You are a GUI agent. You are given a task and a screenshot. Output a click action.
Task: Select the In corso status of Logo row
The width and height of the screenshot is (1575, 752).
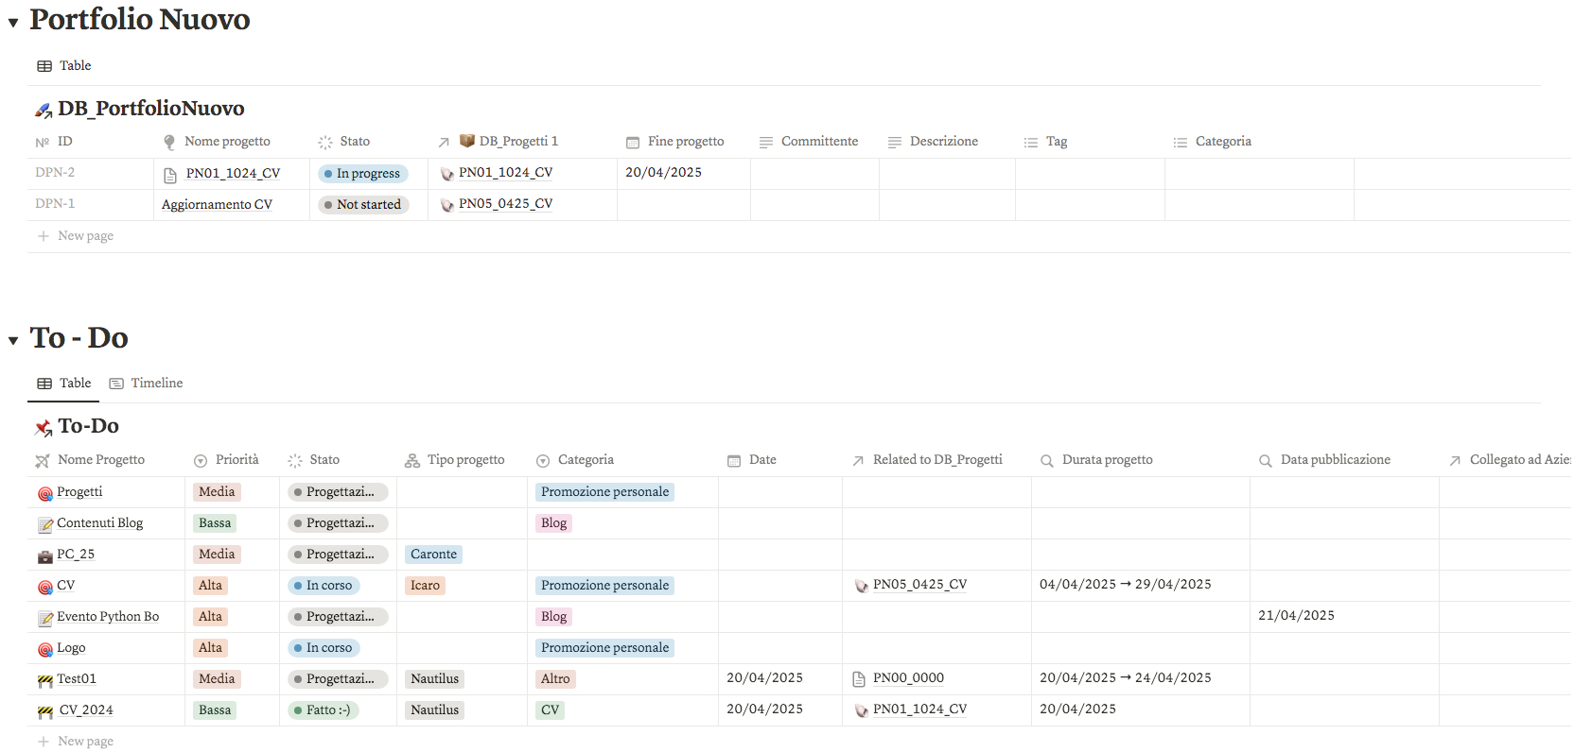(324, 648)
